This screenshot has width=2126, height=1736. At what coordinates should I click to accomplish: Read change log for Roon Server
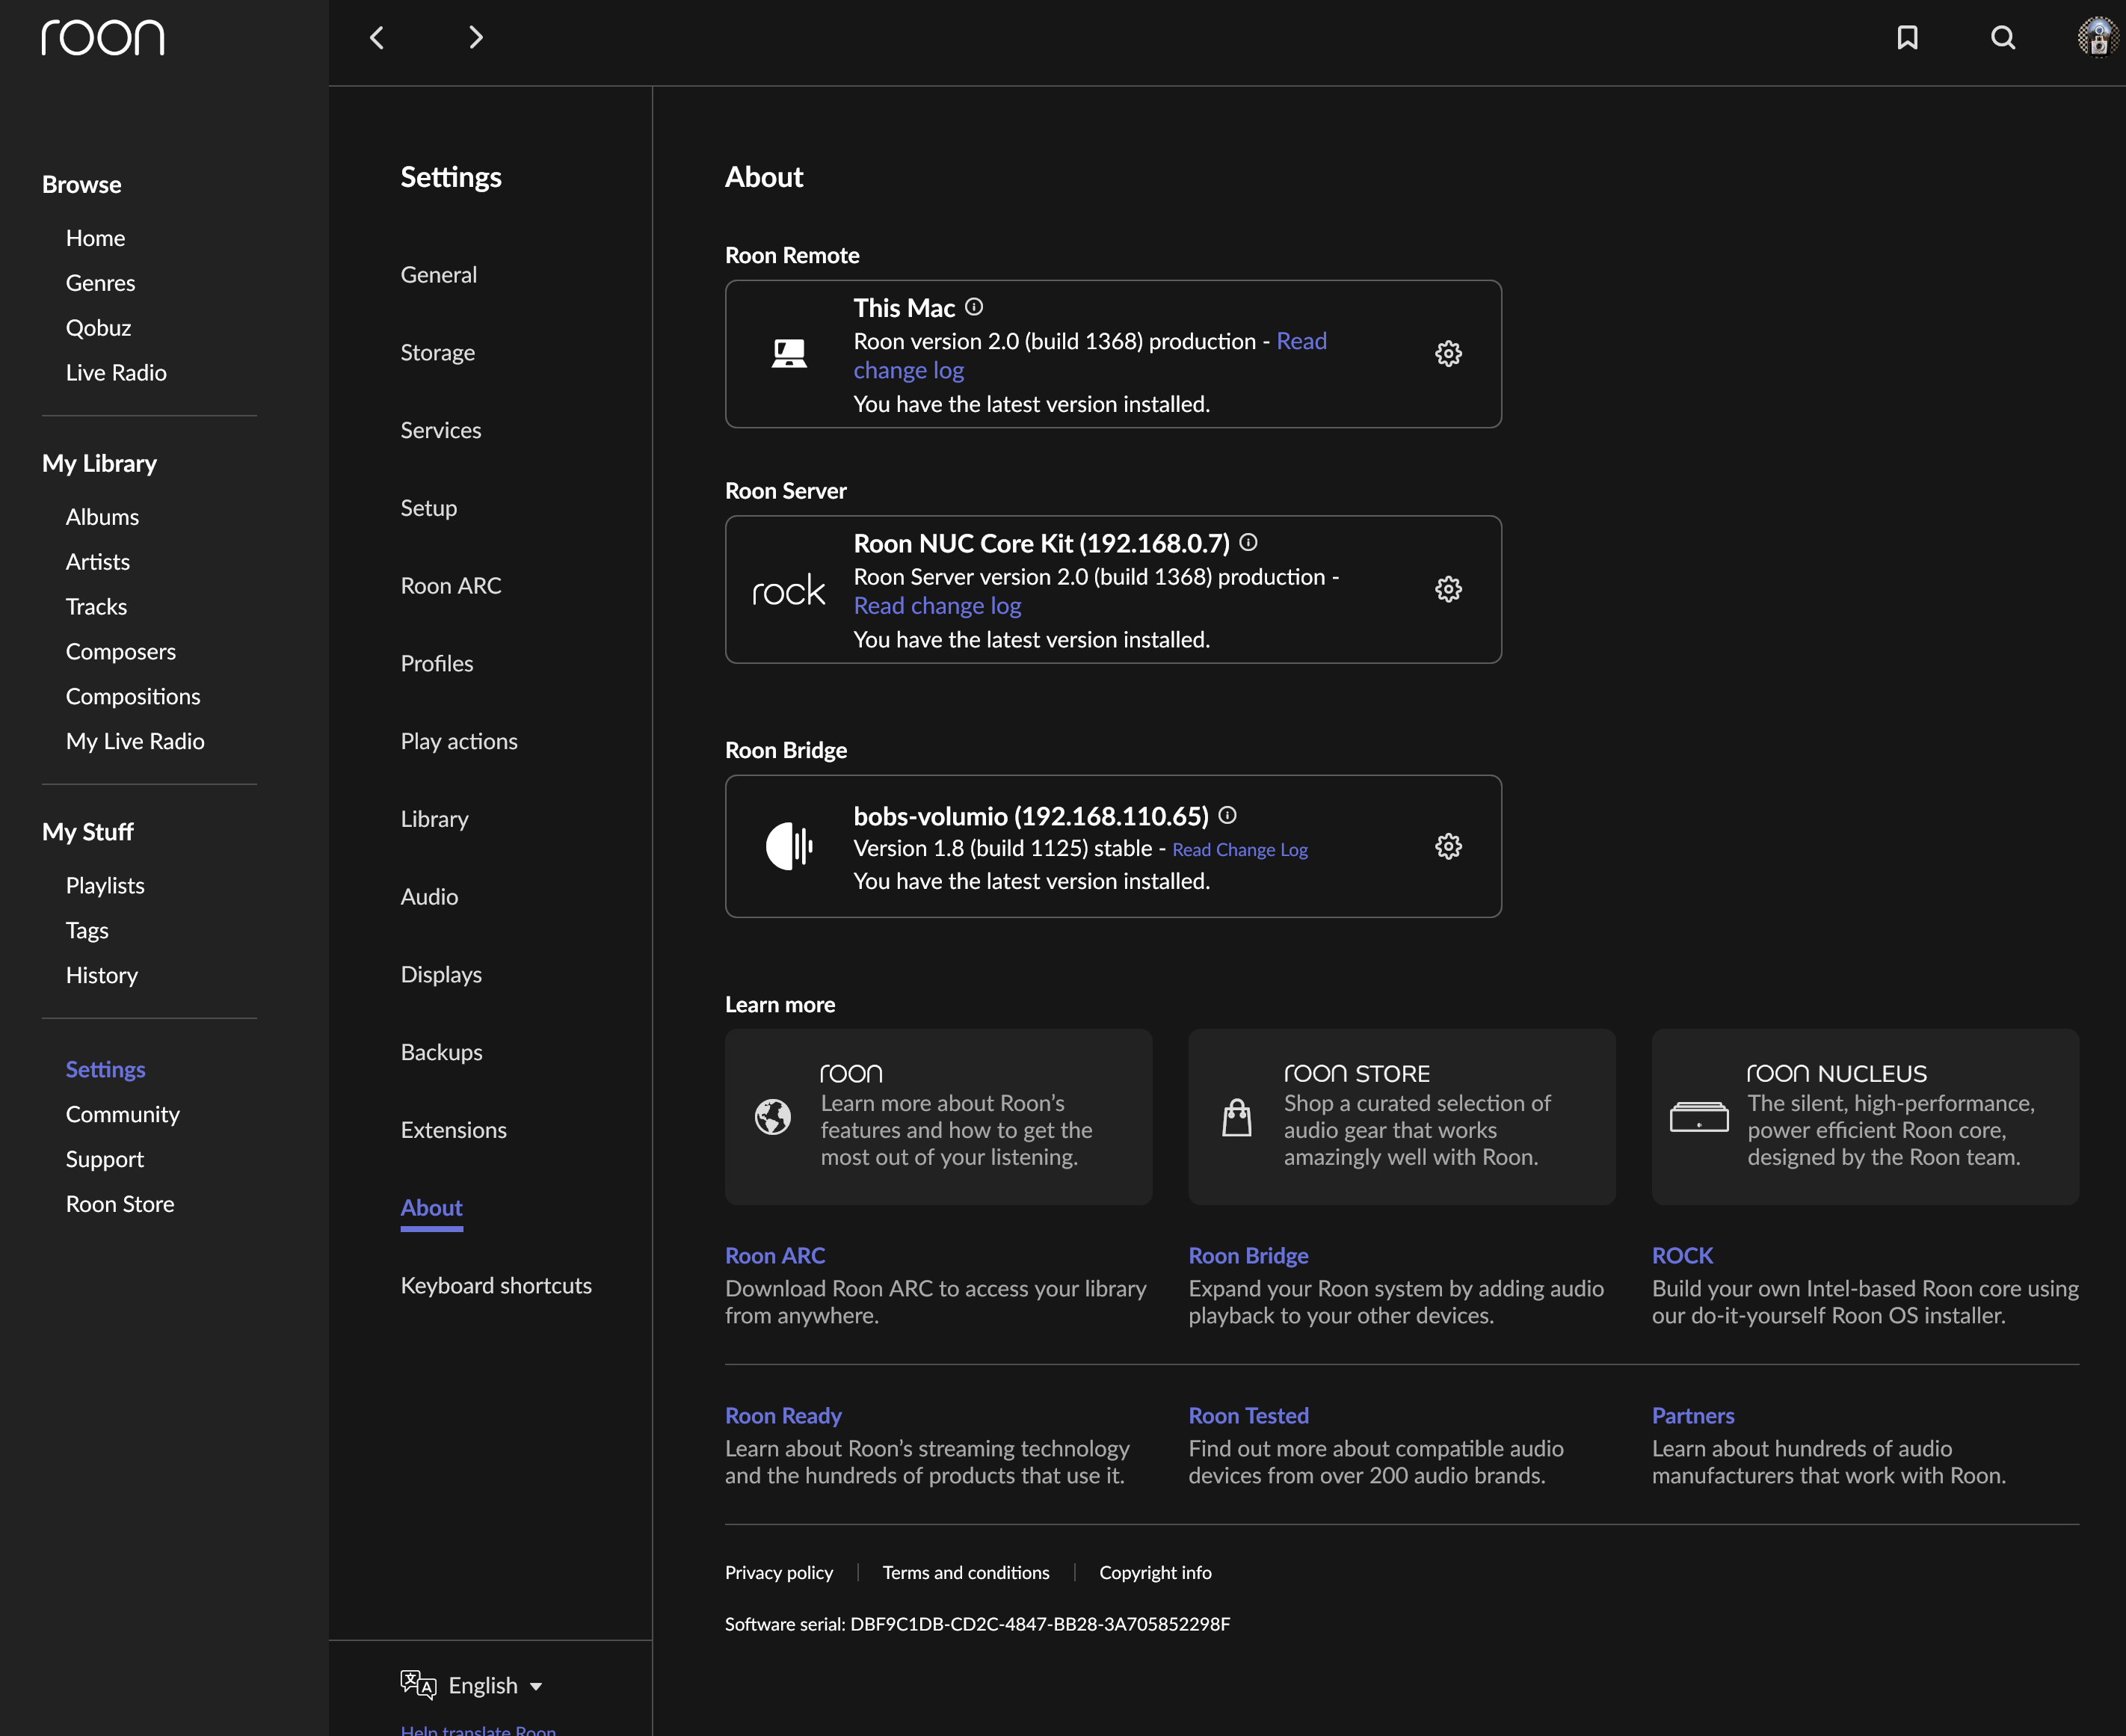937,606
